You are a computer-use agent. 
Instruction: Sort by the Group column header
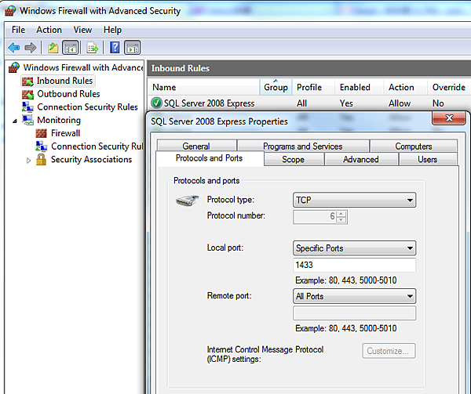[x=276, y=87]
